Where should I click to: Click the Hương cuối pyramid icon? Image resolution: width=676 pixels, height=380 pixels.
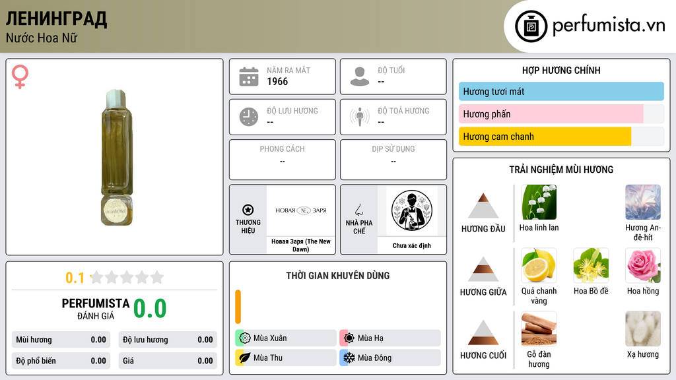click(483, 332)
